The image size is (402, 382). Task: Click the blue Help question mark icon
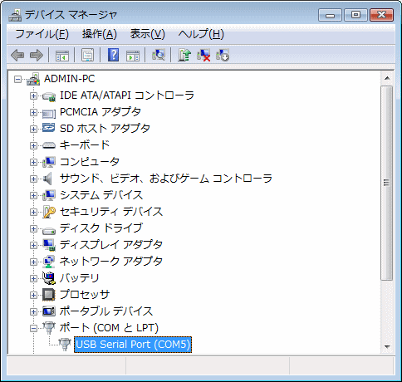click(x=114, y=55)
